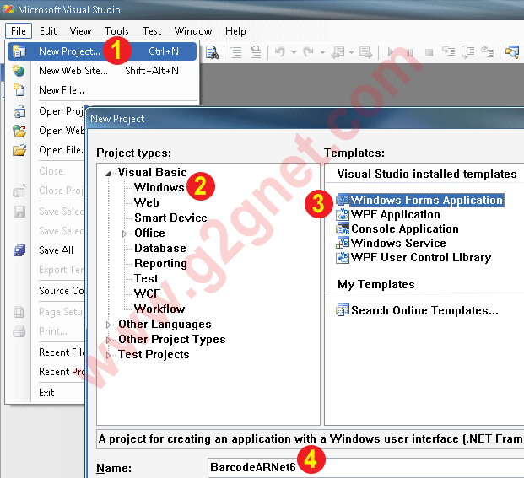Image resolution: width=524 pixels, height=478 pixels.
Task: Open the Navigate Backward dropdown arrow
Action: point(352,52)
